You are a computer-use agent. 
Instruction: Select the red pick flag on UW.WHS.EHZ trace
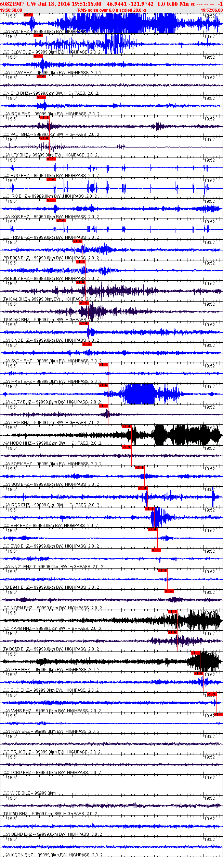tap(212, 694)
